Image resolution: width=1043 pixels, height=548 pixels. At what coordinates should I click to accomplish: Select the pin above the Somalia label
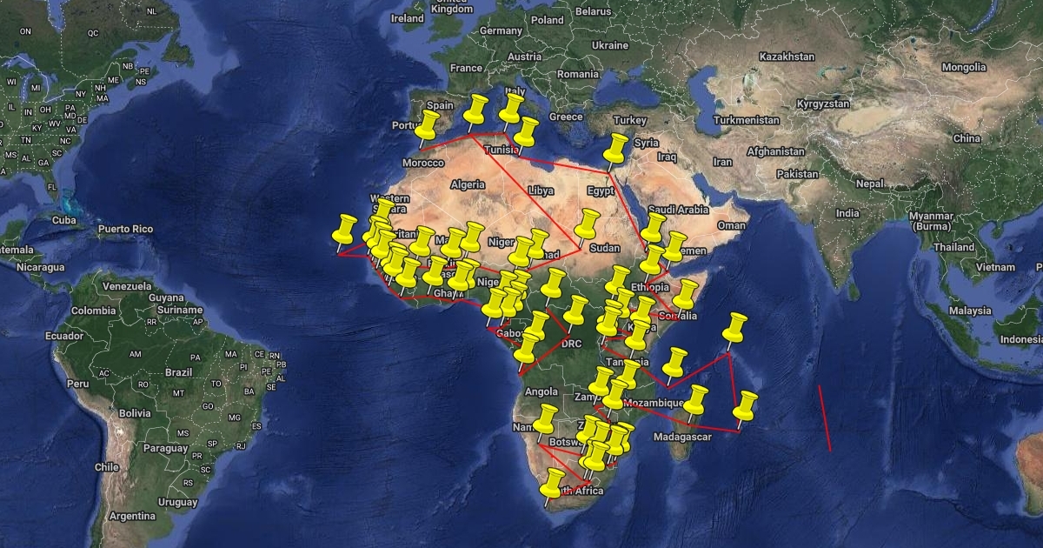686,295
